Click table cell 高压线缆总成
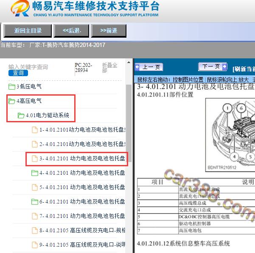 [192, 203]
